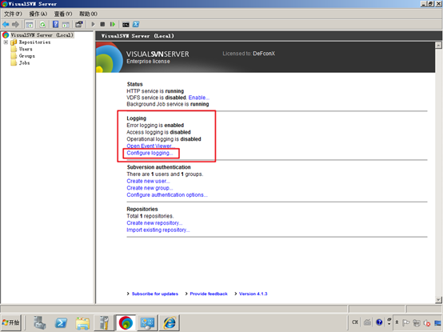Screen dimensions: 443x332
Task: Open the 查看(V) menu
Action: tap(63, 14)
